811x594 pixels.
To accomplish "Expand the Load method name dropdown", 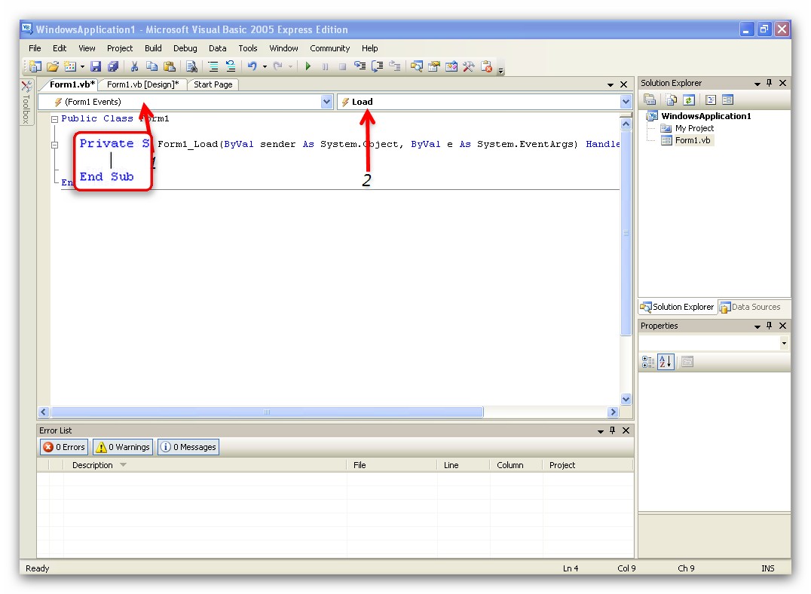I will pyautogui.click(x=626, y=102).
